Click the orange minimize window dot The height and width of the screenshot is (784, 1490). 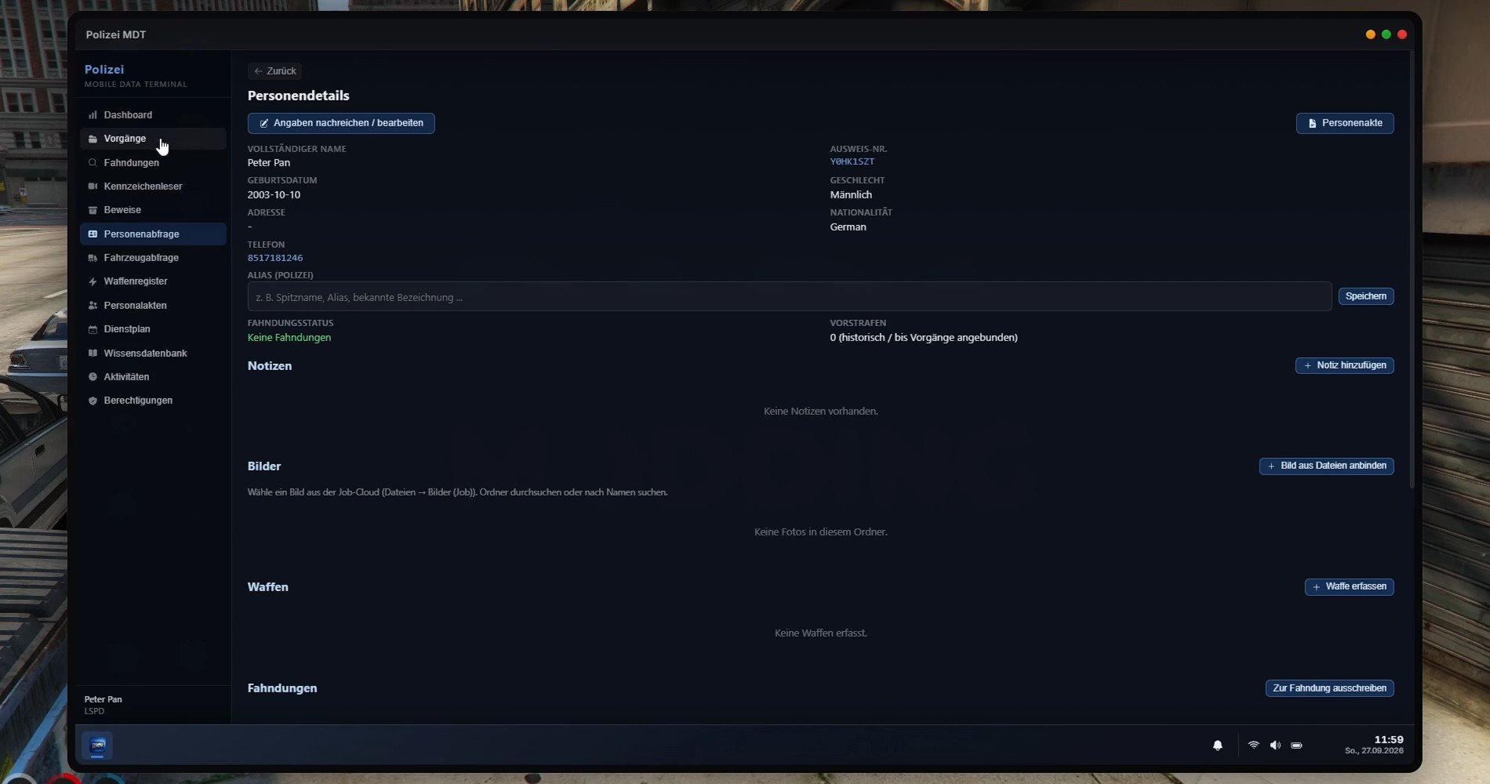pos(1371,34)
